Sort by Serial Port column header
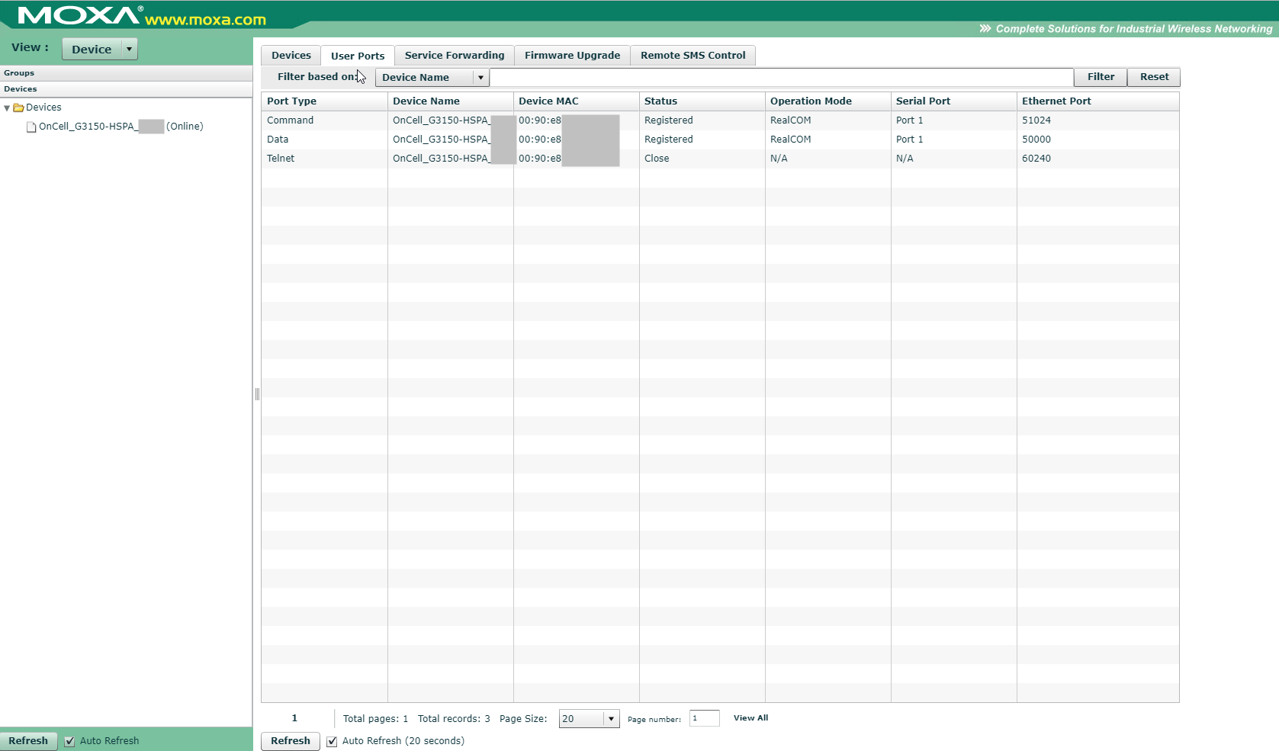Viewport: 1279px width, 751px height. [x=954, y=101]
